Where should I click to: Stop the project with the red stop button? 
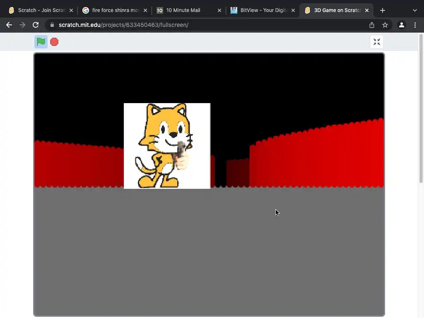(x=54, y=42)
